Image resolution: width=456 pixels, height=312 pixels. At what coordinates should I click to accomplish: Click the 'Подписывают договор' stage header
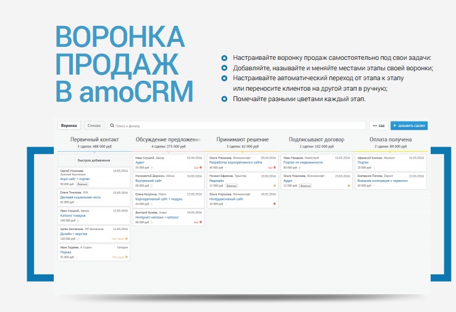pos(316,139)
